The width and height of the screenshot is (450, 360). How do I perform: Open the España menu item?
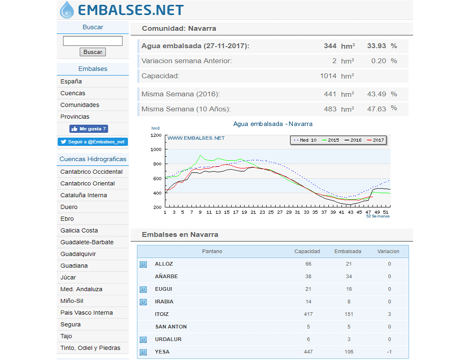71,81
